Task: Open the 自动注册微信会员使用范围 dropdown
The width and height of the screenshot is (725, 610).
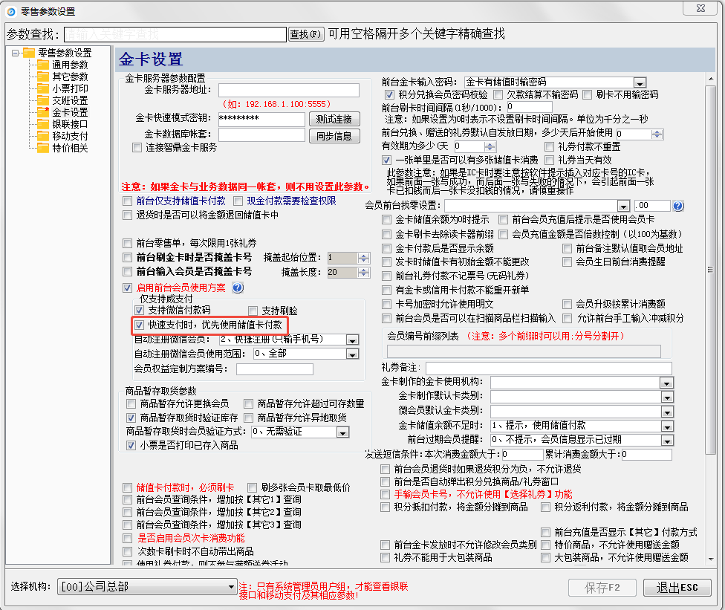Action: point(352,354)
